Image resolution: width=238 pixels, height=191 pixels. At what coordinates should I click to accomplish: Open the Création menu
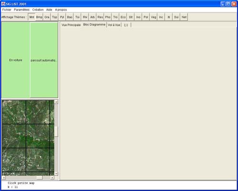(38, 10)
